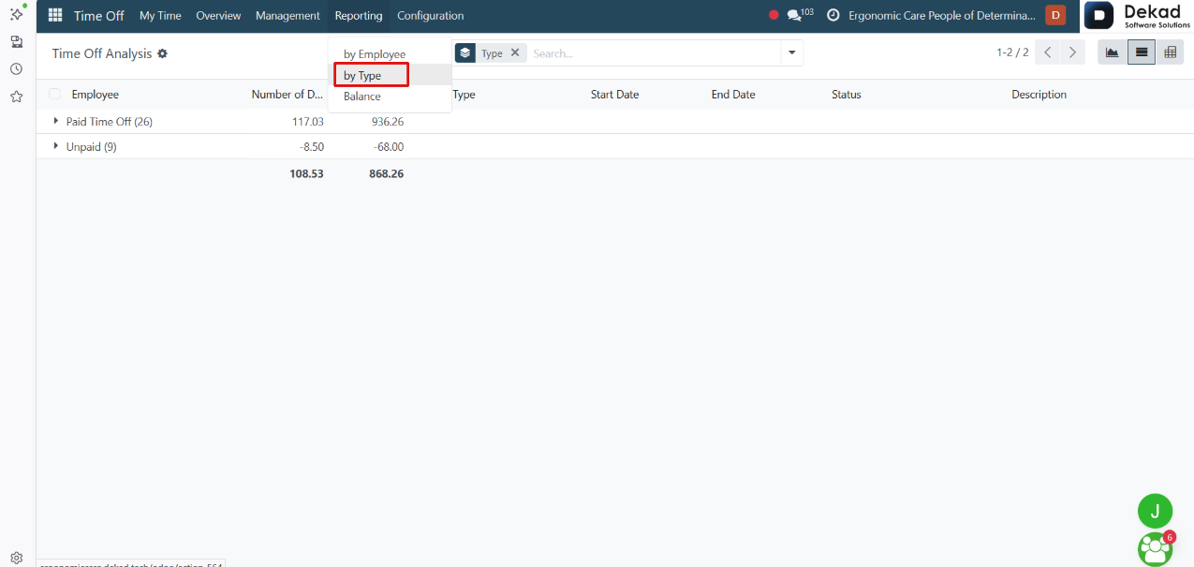Image resolution: width=1194 pixels, height=567 pixels.
Task: Switch to list view
Action: (x=1141, y=52)
